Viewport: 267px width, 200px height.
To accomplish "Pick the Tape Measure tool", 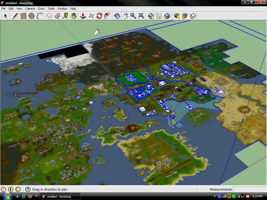I will 65,16.
